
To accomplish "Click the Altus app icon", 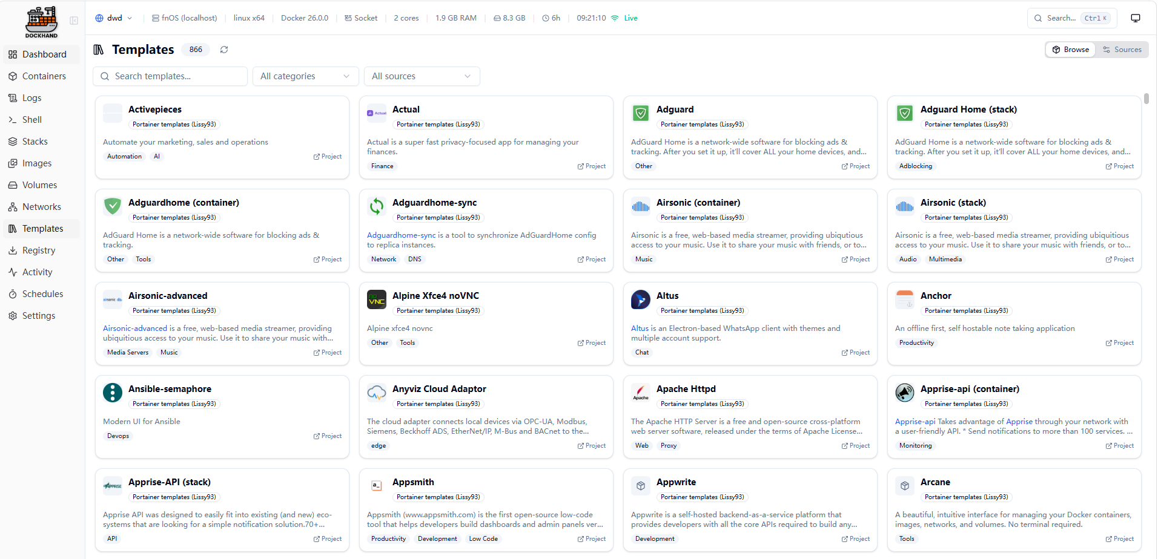I will [x=641, y=299].
